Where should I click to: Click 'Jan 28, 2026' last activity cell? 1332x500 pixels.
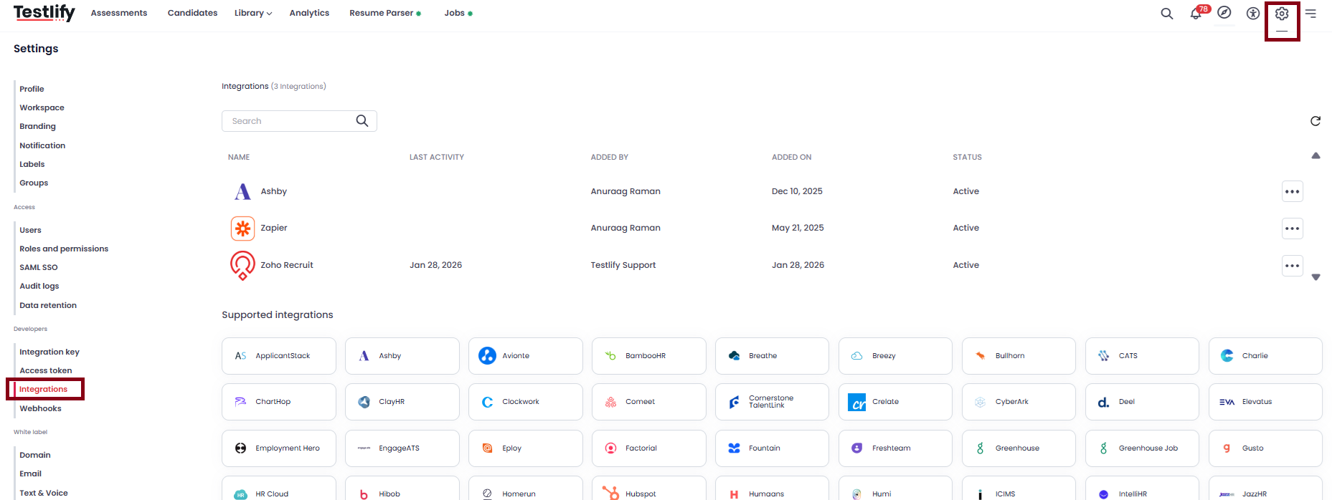(435, 265)
